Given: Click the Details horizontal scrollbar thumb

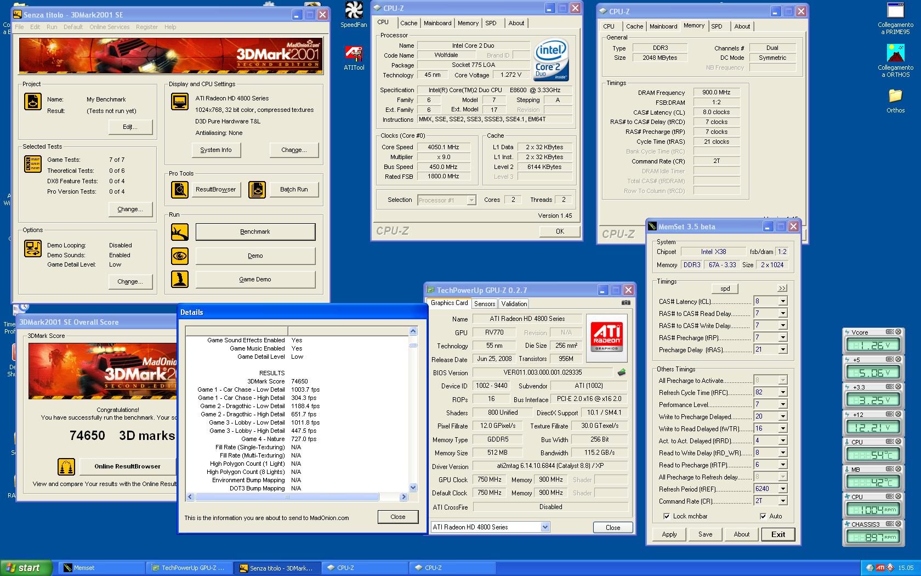Looking at the screenshot, I should pyautogui.click(x=287, y=497).
